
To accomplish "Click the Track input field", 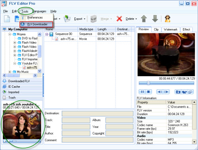I will [x=76, y=120].
